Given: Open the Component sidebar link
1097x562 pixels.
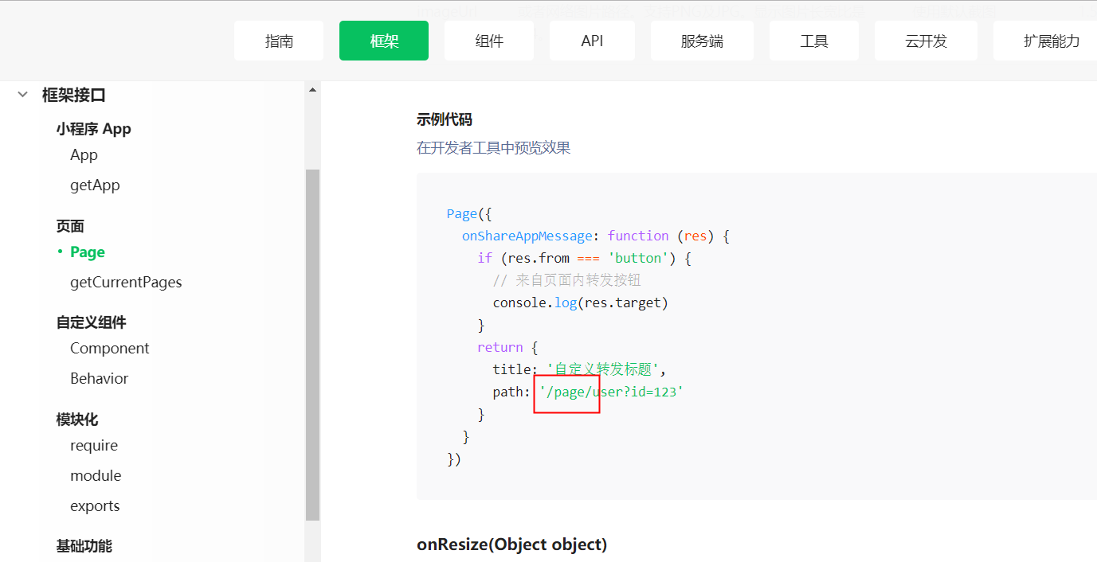Looking at the screenshot, I should (x=110, y=349).
